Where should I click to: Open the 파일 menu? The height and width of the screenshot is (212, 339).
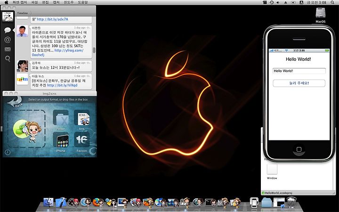coord(34,2)
